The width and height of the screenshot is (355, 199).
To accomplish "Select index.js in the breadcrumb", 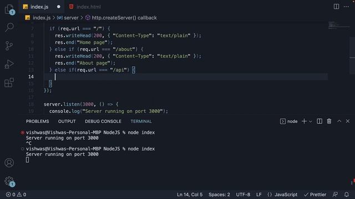I will click(x=42, y=18).
